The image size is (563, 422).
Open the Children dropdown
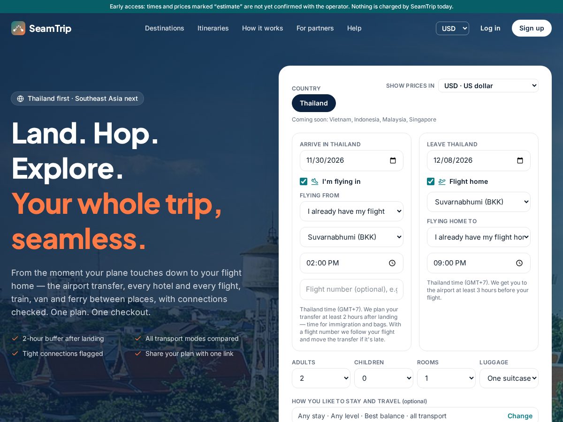pos(384,378)
